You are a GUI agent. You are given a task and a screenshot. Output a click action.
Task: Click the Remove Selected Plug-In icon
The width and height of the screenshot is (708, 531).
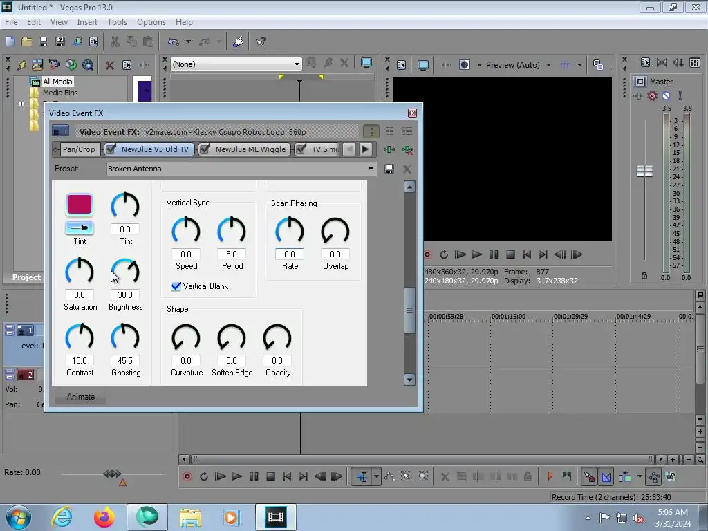coord(407,149)
